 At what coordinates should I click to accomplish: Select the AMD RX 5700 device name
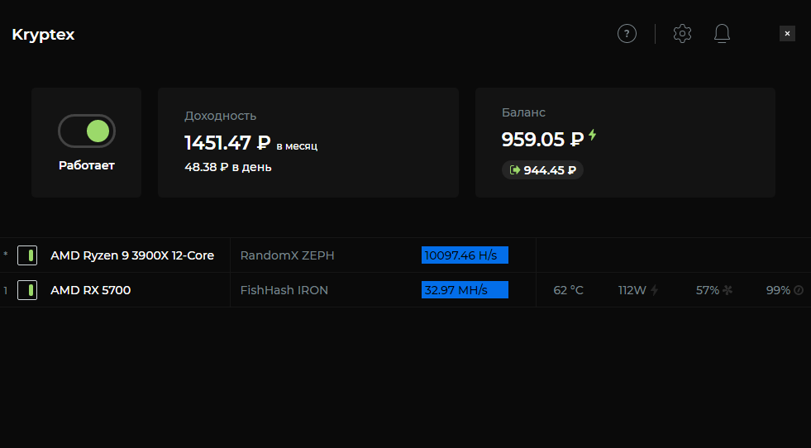(90, 290)
